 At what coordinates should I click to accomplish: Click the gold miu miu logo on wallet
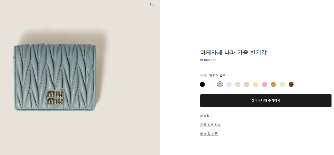[x=55, y=98]
